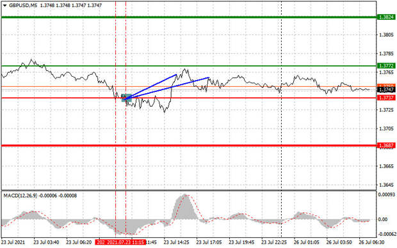
Task: Select the 1.3772 green price label
Action: point(386,66)
